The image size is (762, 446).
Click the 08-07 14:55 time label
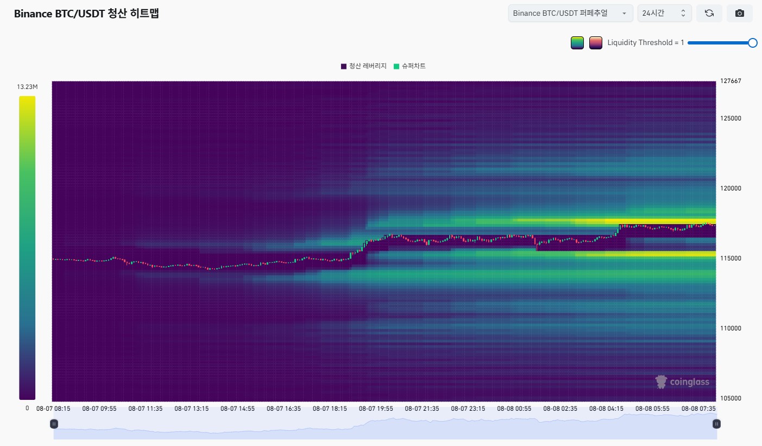pyautogui.click(x=238, y=409)
